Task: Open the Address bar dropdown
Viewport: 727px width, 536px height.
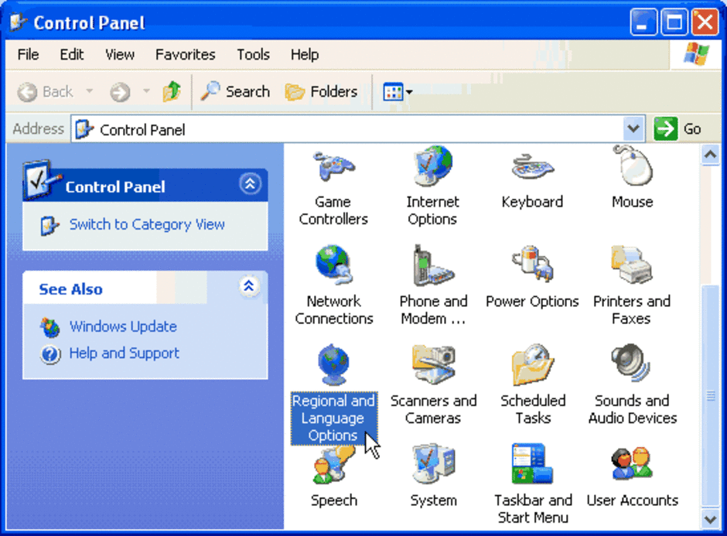Action: pos(633,128)
